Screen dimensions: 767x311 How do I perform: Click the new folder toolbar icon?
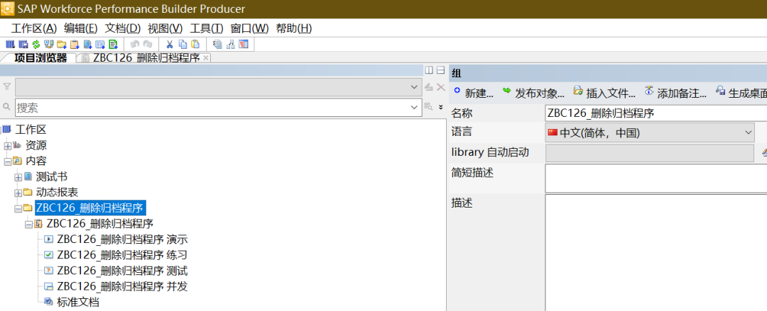62,45
